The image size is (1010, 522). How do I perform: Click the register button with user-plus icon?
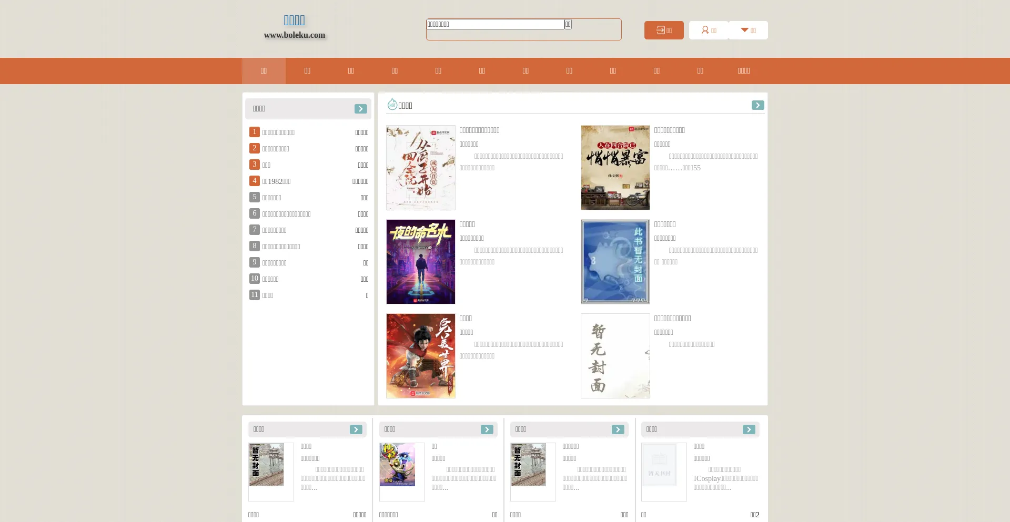click(x=709, y=30)
